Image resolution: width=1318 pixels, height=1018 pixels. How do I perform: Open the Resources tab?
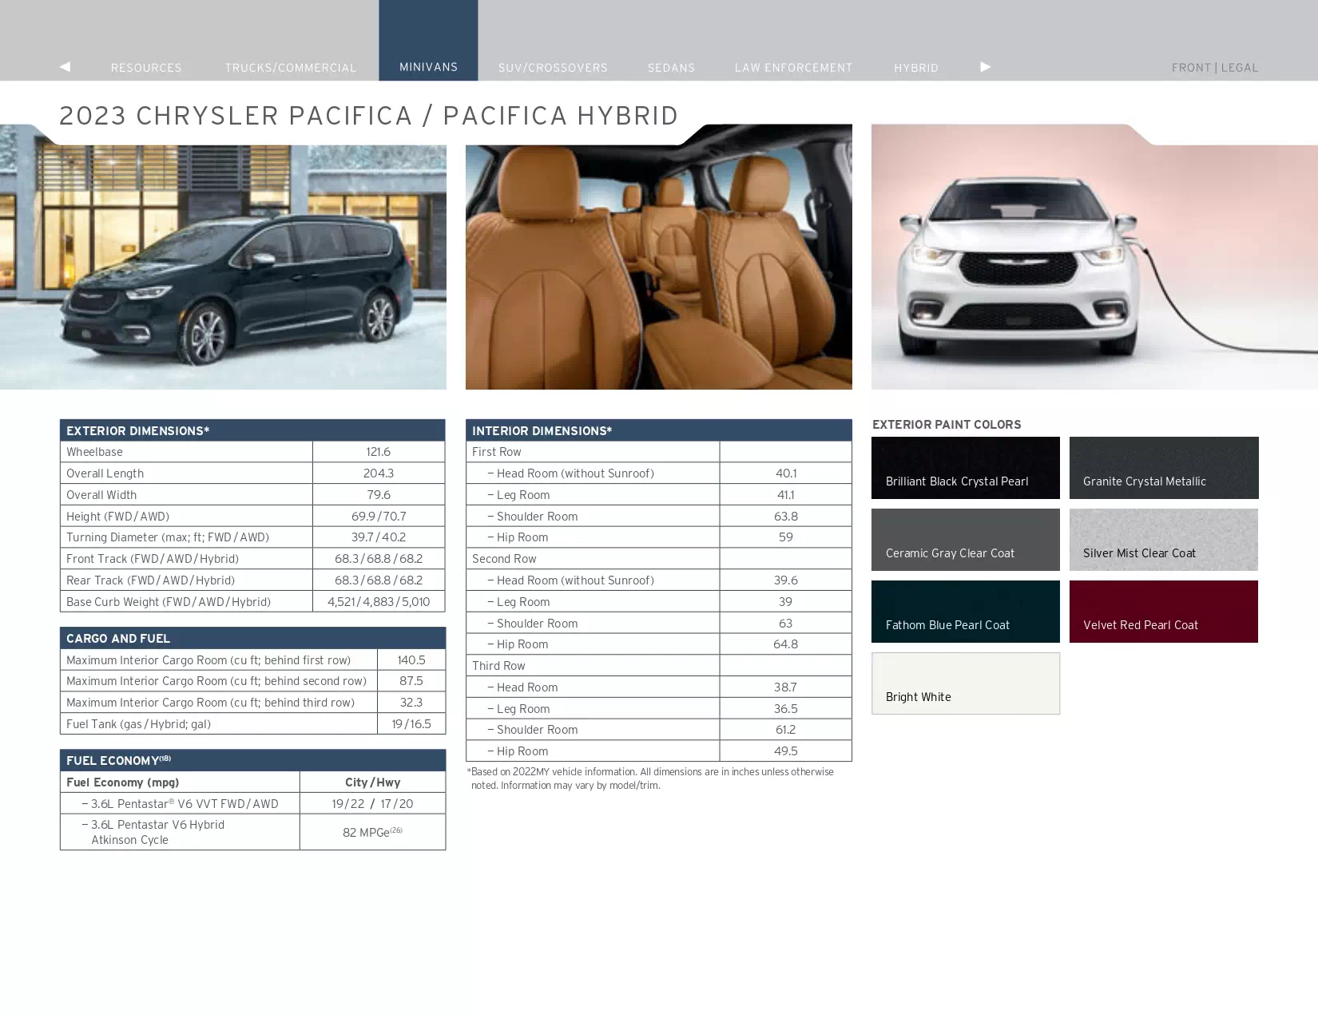pos(146,68)
